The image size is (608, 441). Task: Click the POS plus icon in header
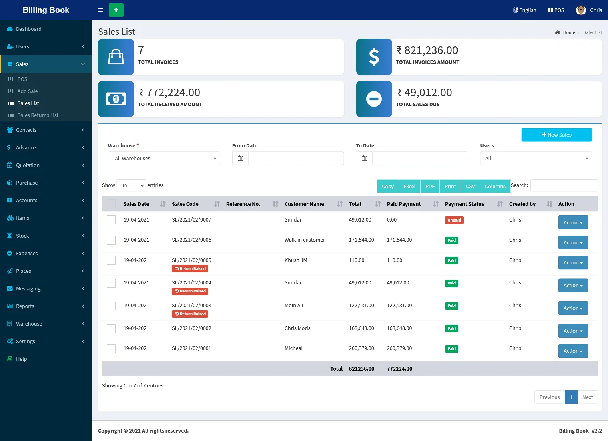pos(550,10)
